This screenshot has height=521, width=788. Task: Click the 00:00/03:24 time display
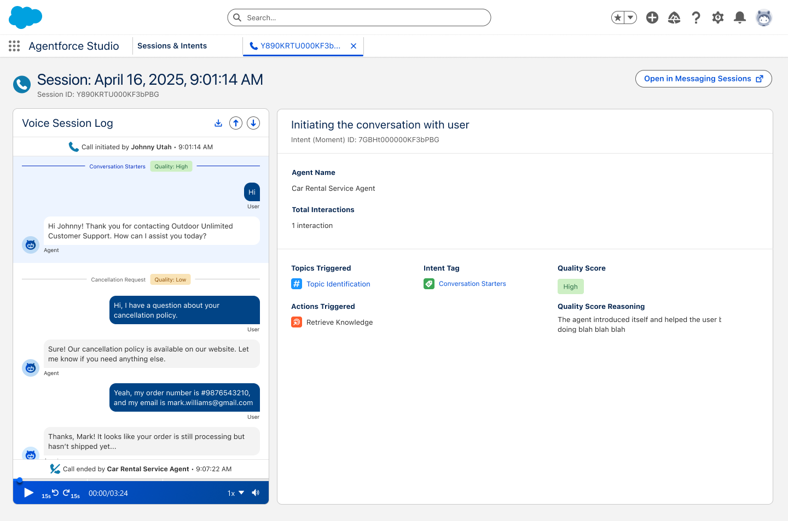[x=108, y=493]
